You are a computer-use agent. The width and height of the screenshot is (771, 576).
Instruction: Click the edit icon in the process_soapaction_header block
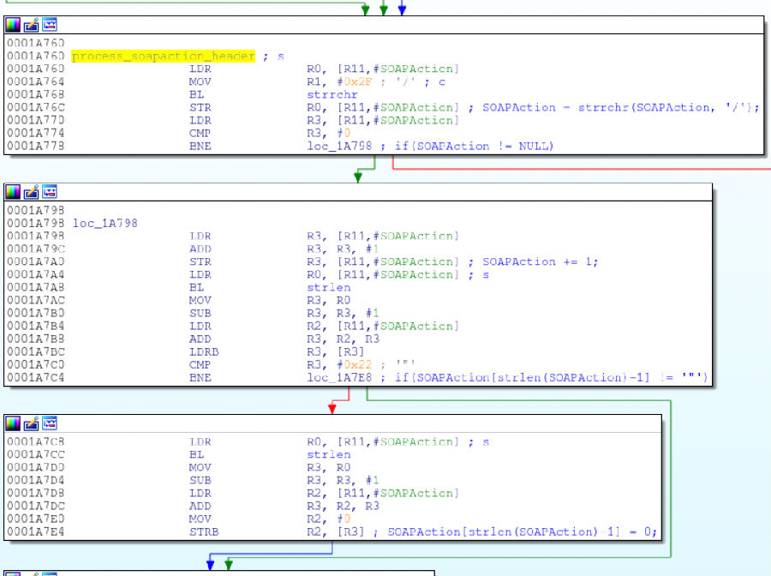(30, 25)
